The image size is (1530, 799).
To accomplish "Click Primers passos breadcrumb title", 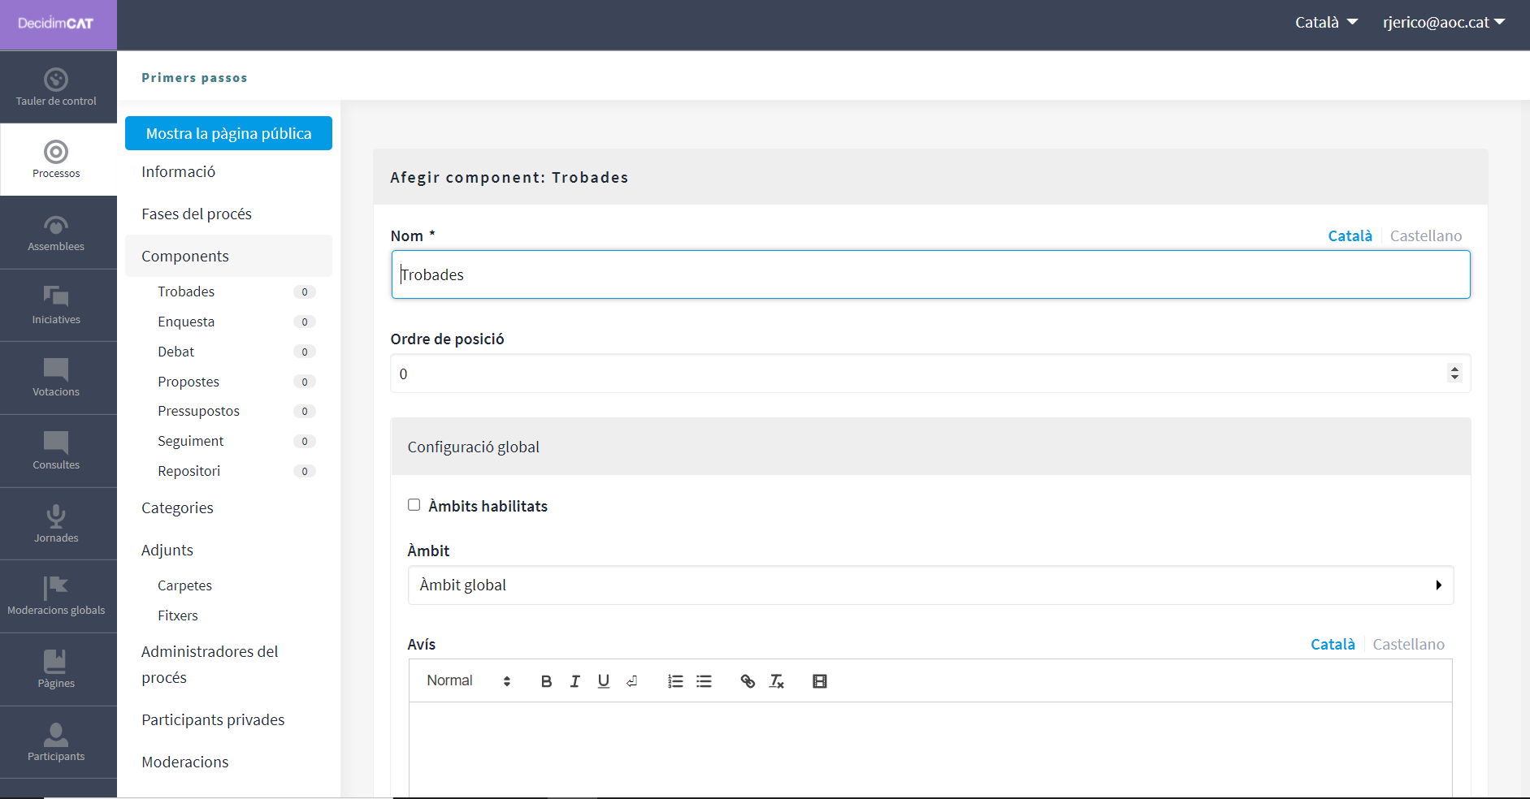I will click(194, 78).
